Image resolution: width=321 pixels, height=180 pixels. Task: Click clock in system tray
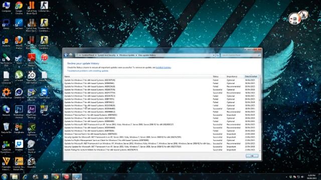tap(312, 176)
